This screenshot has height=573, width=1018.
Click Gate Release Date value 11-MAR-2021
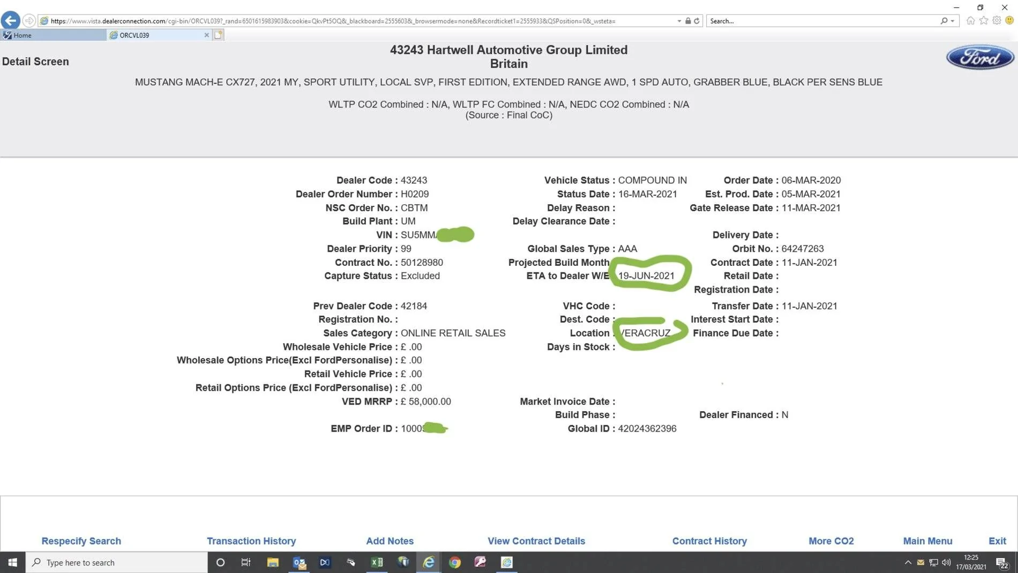pyautogui.click(x=811, y=208)
